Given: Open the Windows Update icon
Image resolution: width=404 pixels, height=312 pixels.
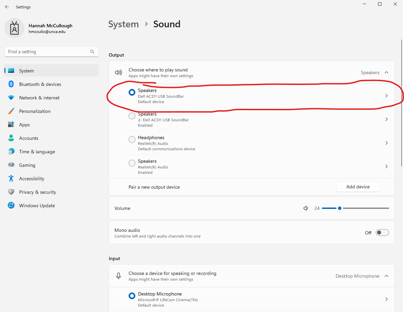Looking at the screenshot, I should (10, 206).
